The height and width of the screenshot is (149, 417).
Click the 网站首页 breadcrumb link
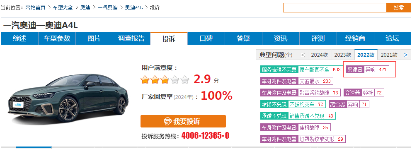pos(35,7)
